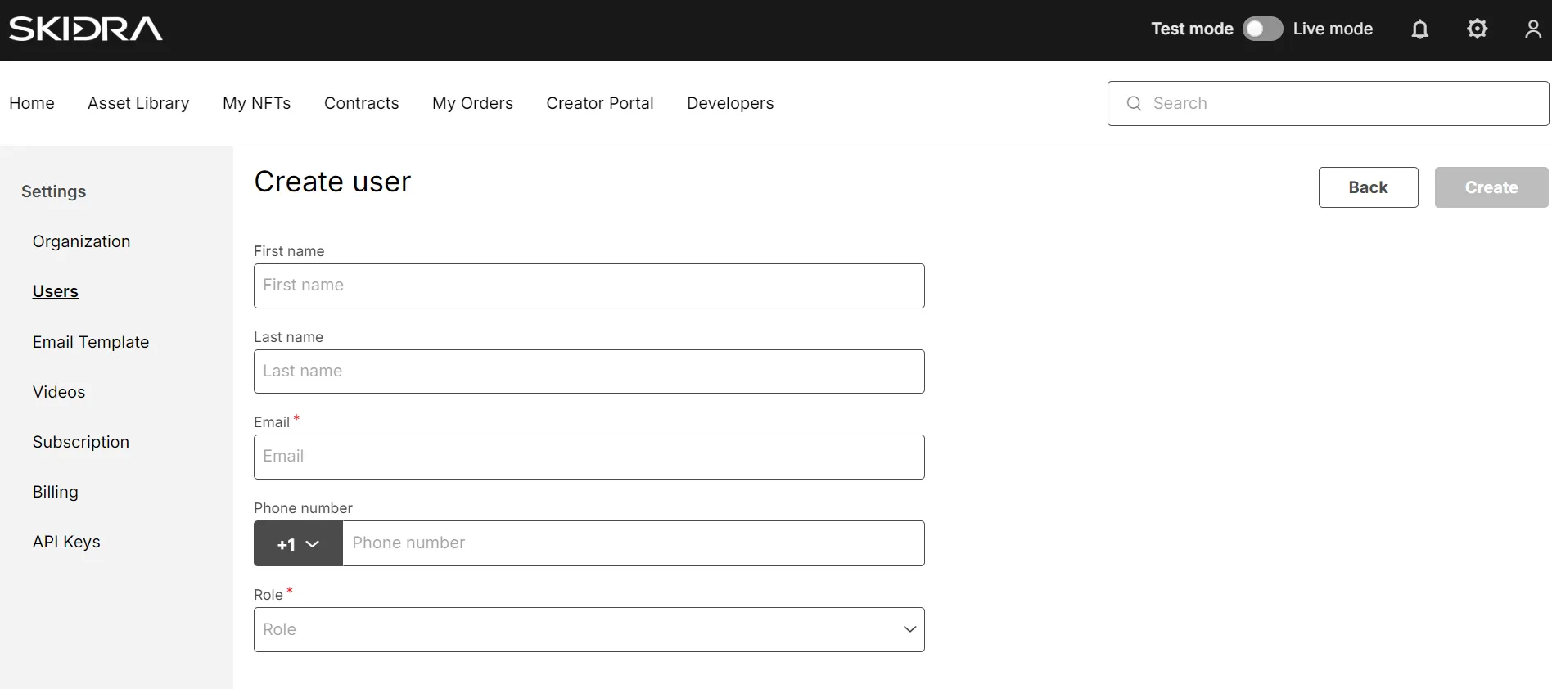Open the My NFTs tab
This screenshot has width=1552, height=689.
(257, 103)
